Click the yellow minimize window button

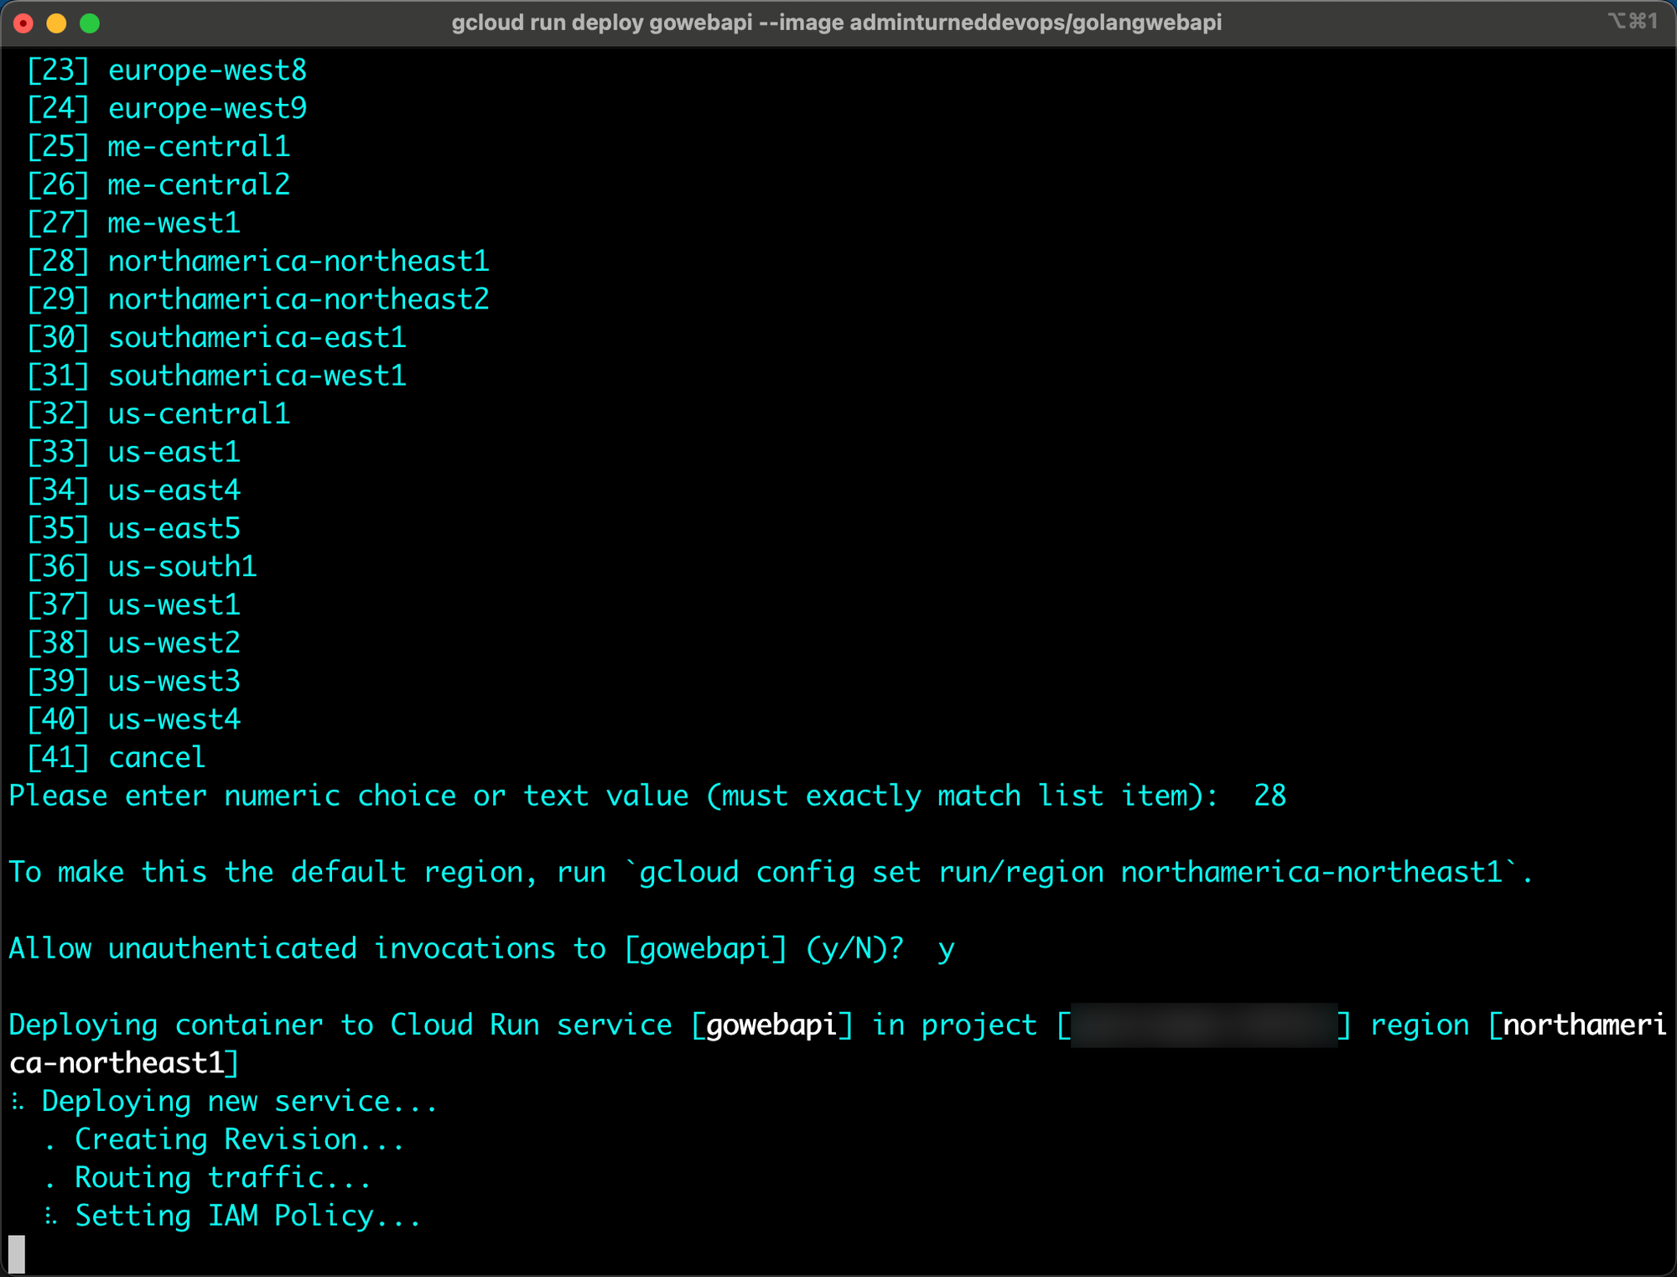click(56, 23)
